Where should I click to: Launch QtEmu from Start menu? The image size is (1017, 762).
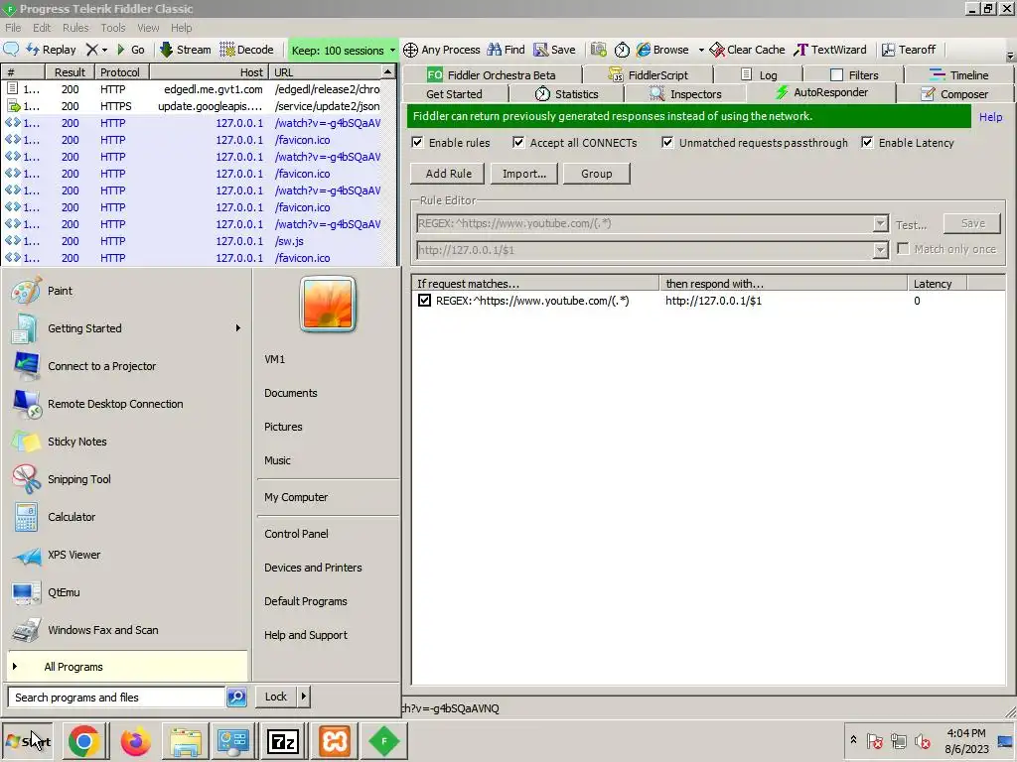127,592
